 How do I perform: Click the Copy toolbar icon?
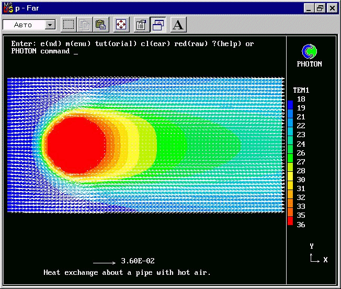(85, 25)
